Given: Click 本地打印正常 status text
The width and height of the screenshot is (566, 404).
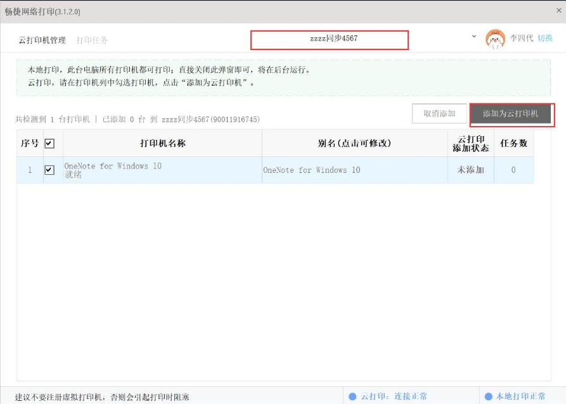Looking at the screenshot, I should [520, 396].
